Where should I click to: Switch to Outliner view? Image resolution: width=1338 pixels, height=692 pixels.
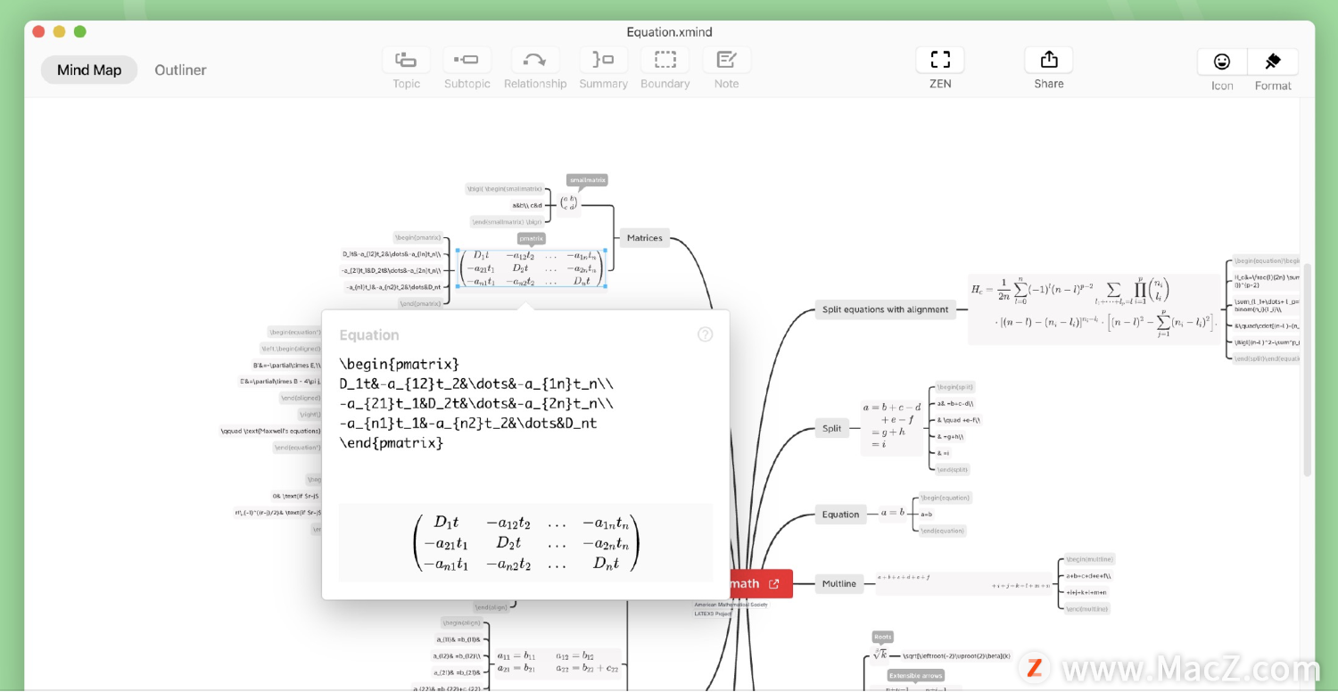[x=180, y=70]
